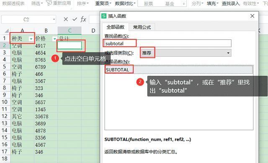Viewport: 268px width, 163px height.
Task: Click the 价格 header cell
Action: (x=46, y=39)
